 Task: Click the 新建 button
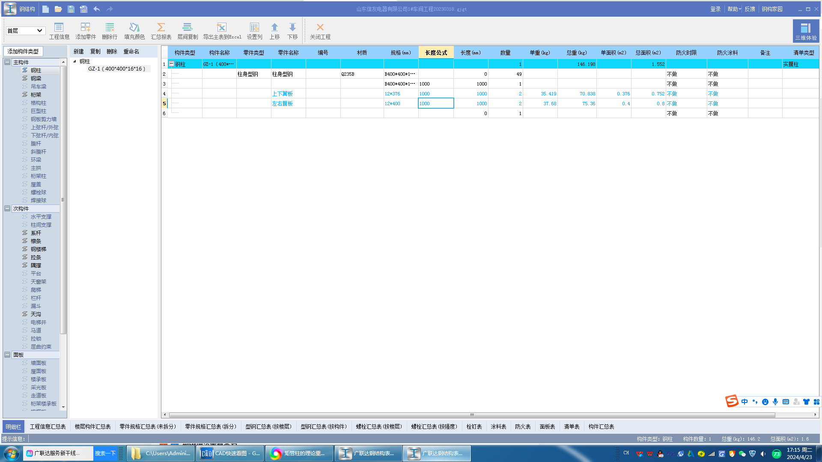point(78,52)
